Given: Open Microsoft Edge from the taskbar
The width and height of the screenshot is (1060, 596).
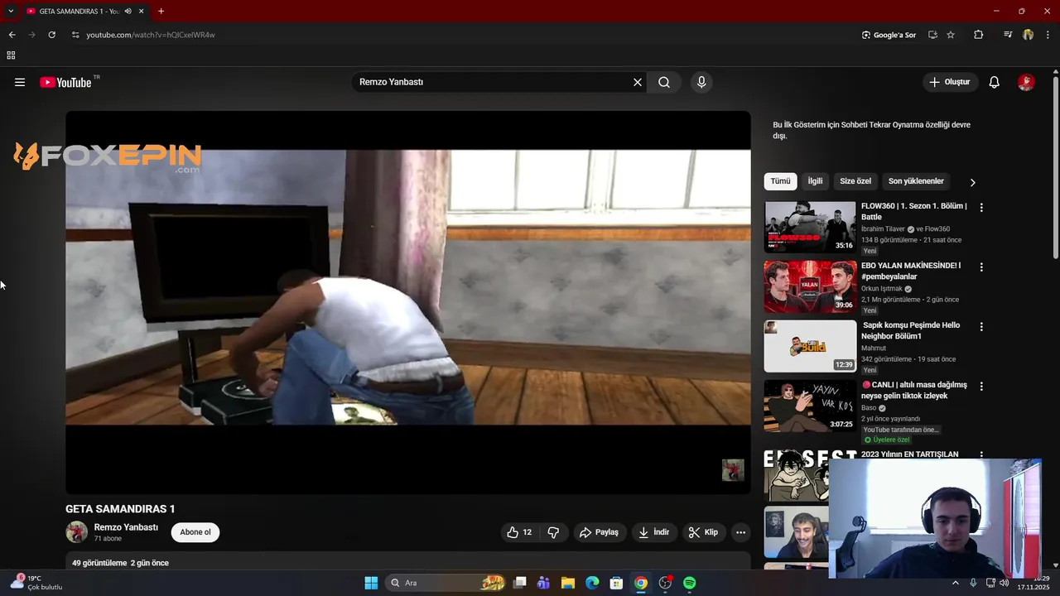Looking at the screenshot, I should pyautogui.click(x=592, y=583).
